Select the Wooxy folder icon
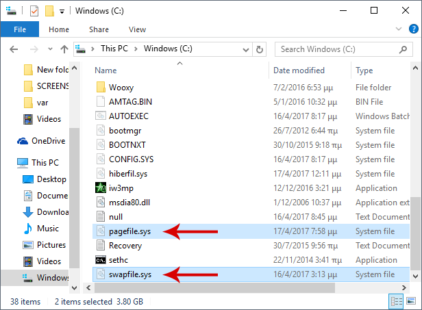The height and width of the screenshot is (310, 422). (101, 88)
